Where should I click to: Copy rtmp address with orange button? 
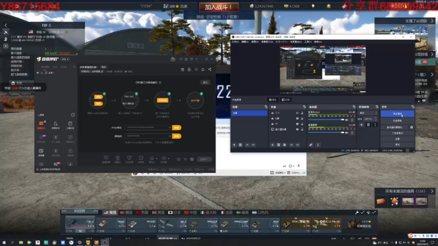pyautogui.click(x=176, y=127)
